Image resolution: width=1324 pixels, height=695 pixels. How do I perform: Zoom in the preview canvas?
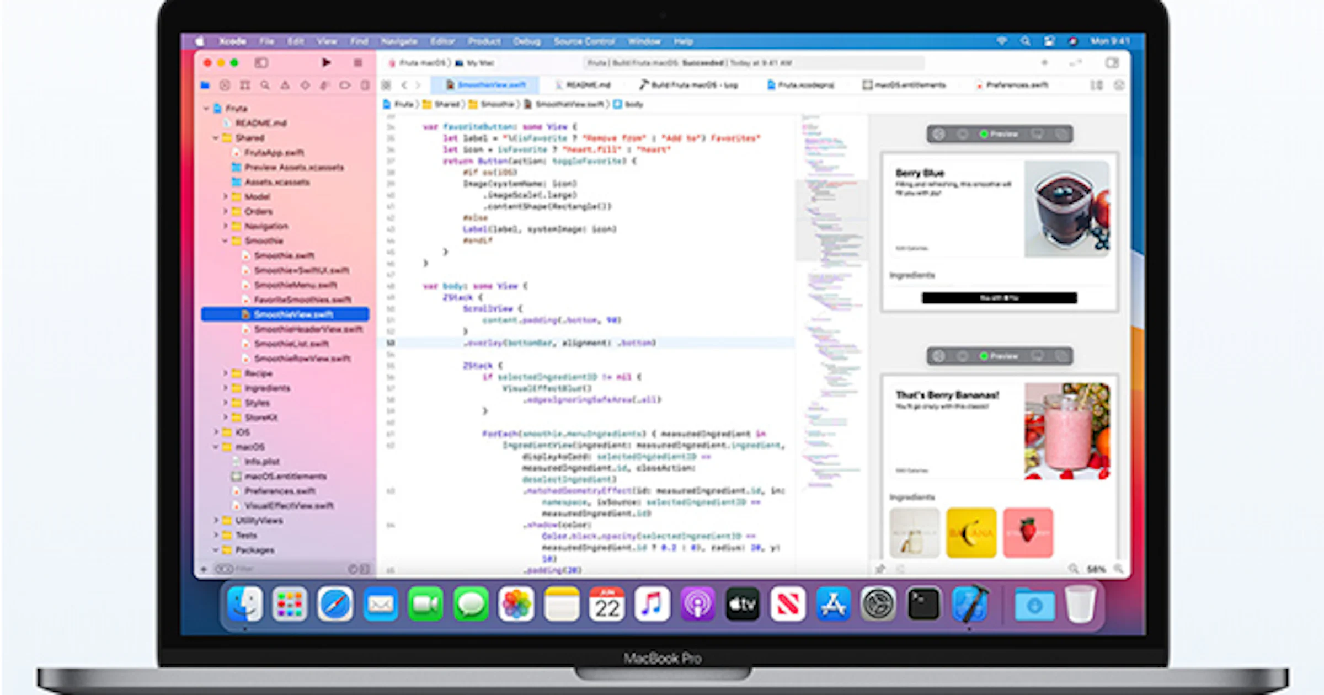point(1118,569)
